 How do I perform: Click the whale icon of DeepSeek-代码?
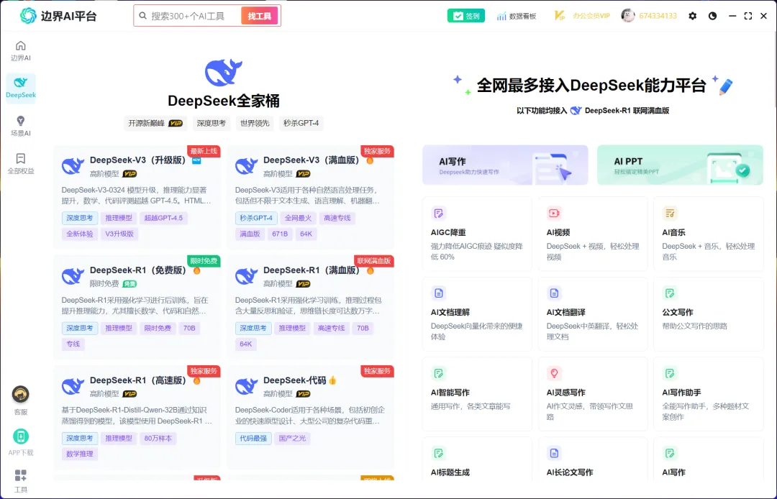click(246, 386)
